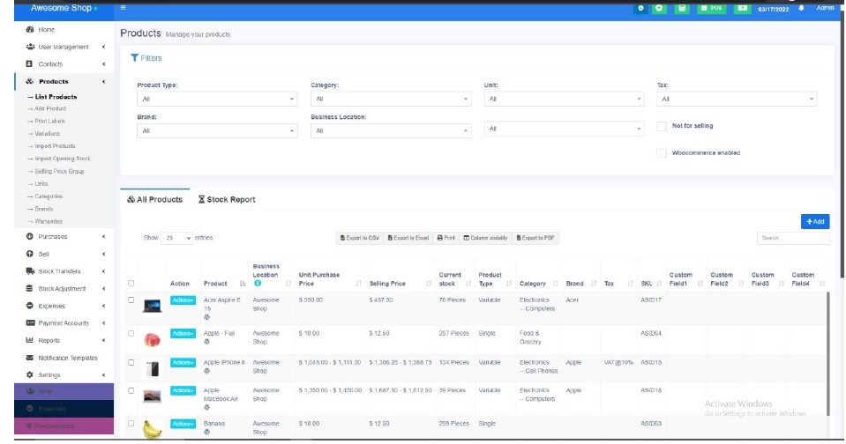
Task: Click the info icon under Business Location
Action: tap(257, 284)
